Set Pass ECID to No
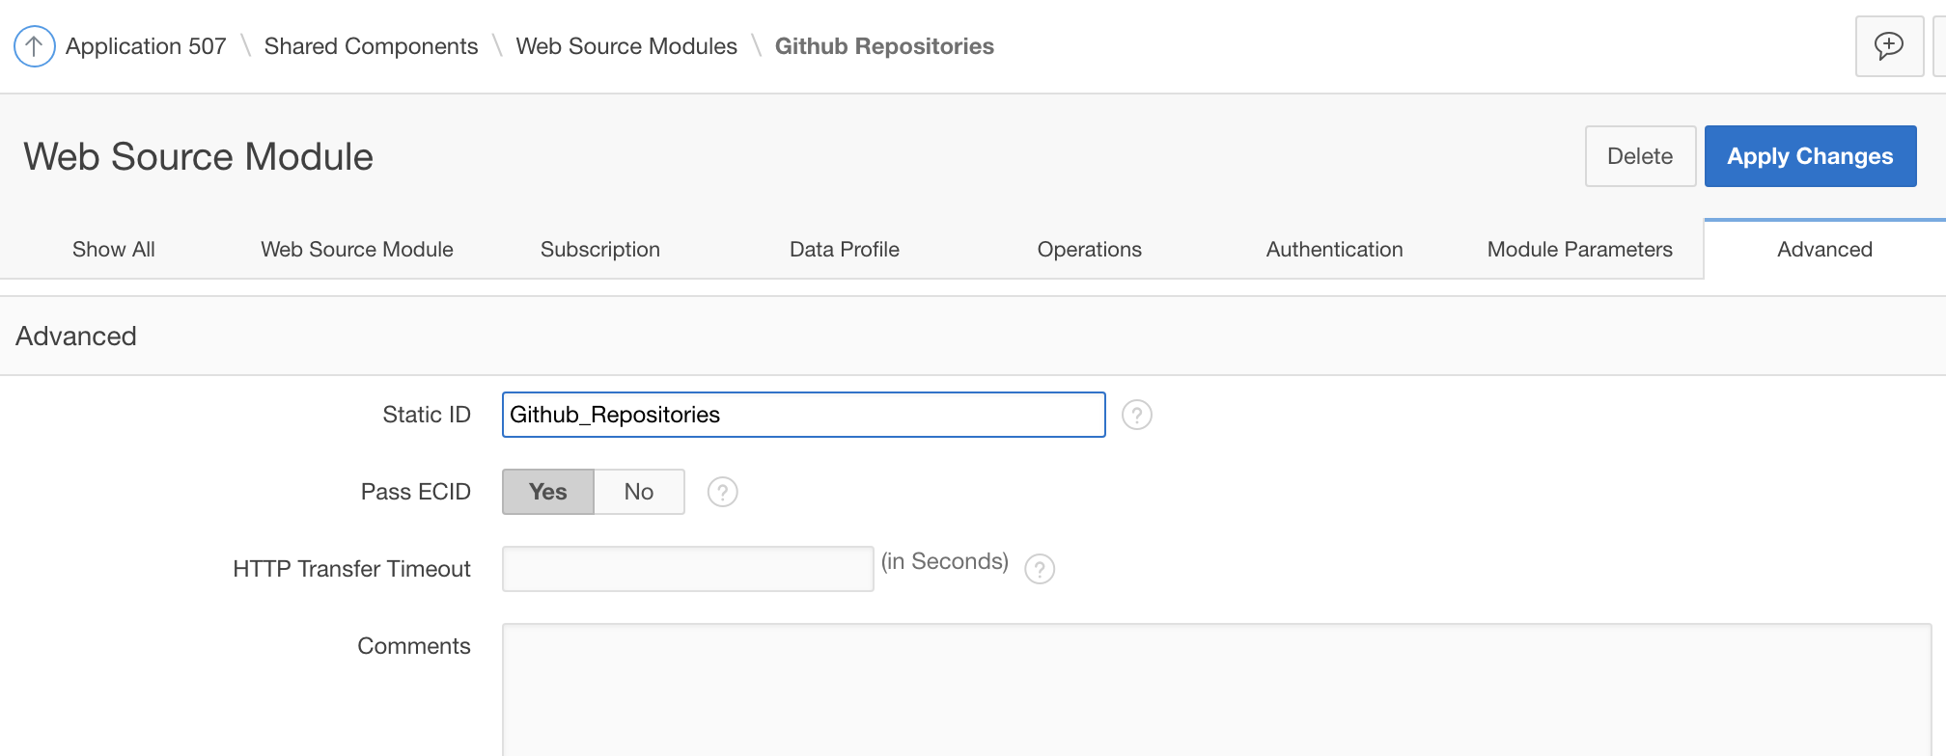This screenshot has width=1946, height=756. pos(638,492)
